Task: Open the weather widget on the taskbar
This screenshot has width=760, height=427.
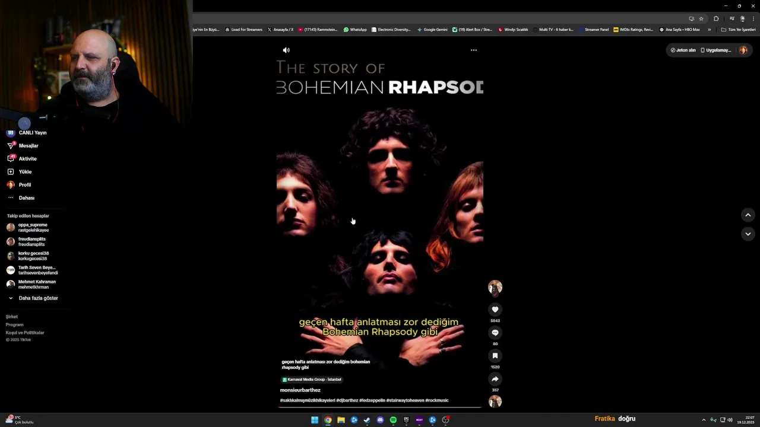Action: click(x=19, y=420)
